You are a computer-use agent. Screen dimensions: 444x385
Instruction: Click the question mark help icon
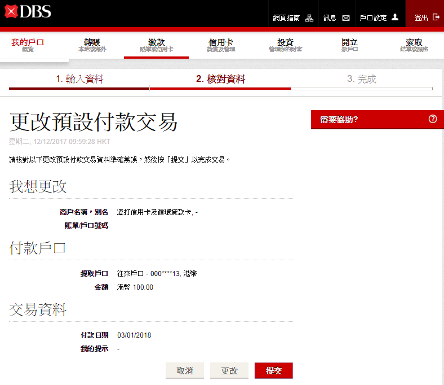[433, 119]
